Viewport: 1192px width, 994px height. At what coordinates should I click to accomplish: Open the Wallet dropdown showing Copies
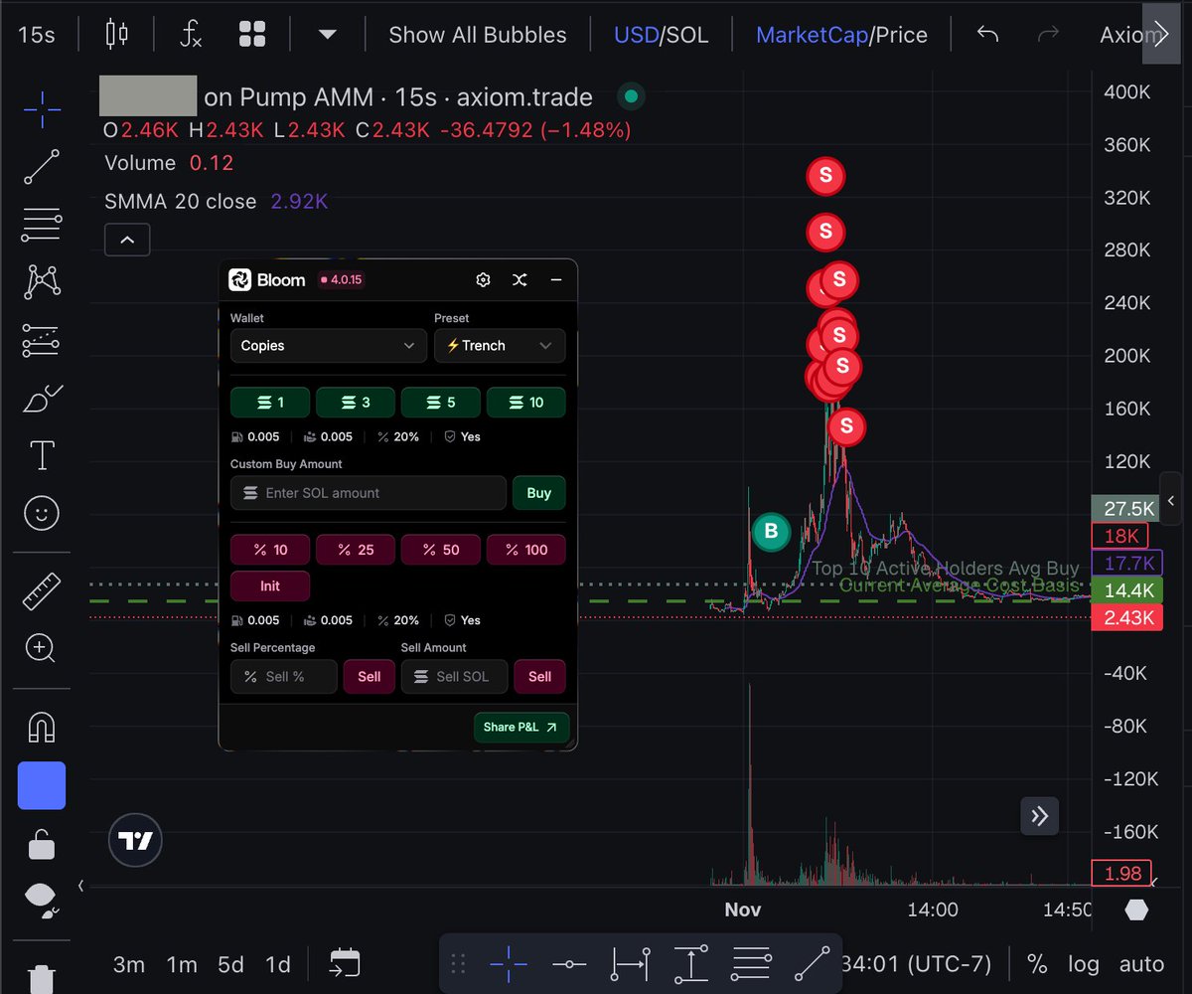[x=327, y=346]
